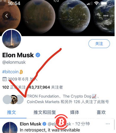The height and width of the screenshot is (133, 116).
Task: Open the three-dot more options menu
Action: click(106, 16)
